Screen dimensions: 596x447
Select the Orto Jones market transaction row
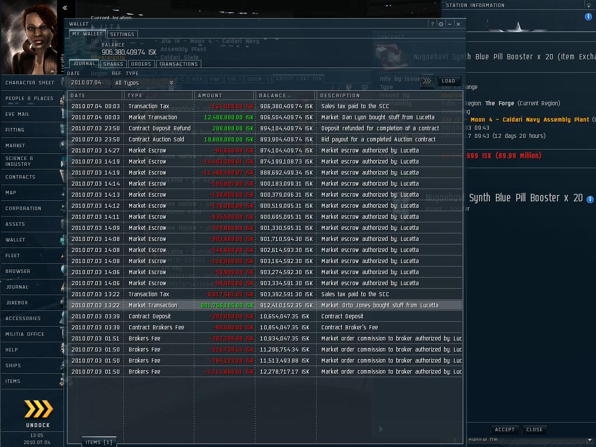(x=265, y=305)
